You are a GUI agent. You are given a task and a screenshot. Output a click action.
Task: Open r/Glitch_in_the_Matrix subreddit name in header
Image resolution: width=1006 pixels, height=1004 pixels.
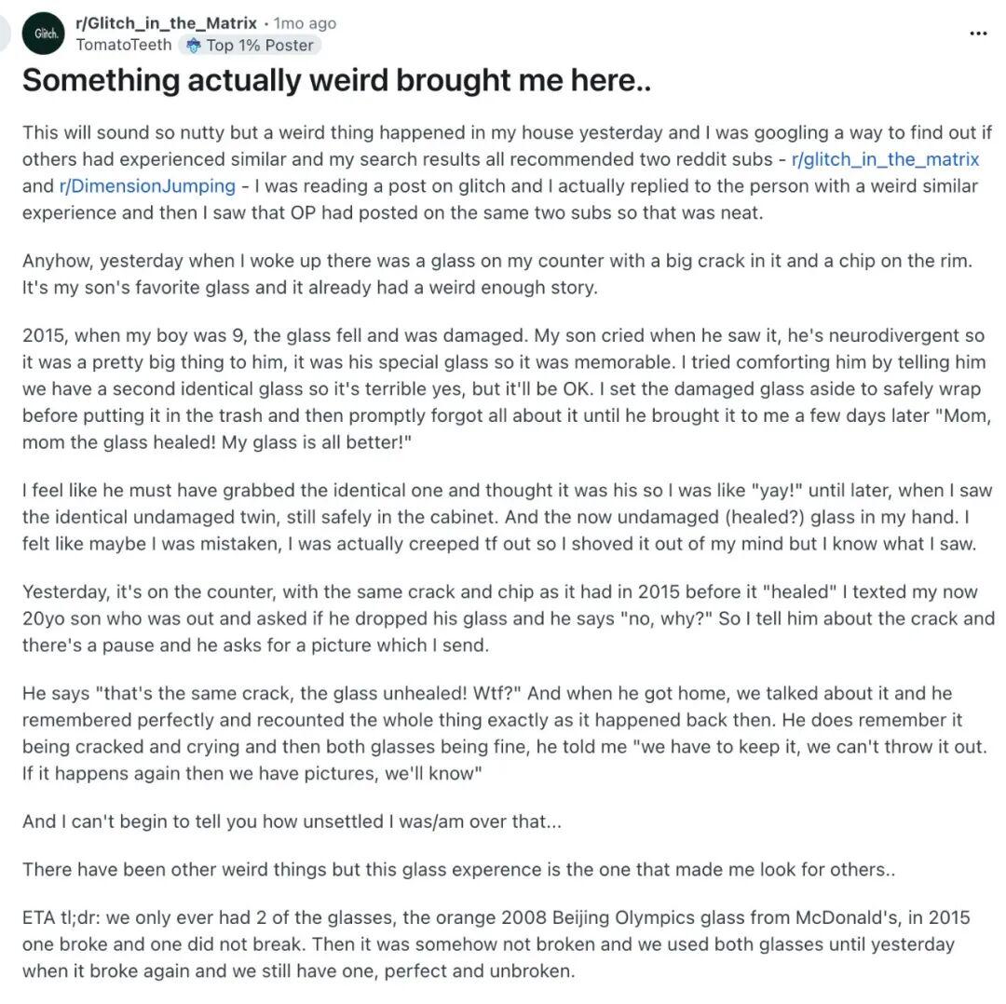(x=166, y=23)
